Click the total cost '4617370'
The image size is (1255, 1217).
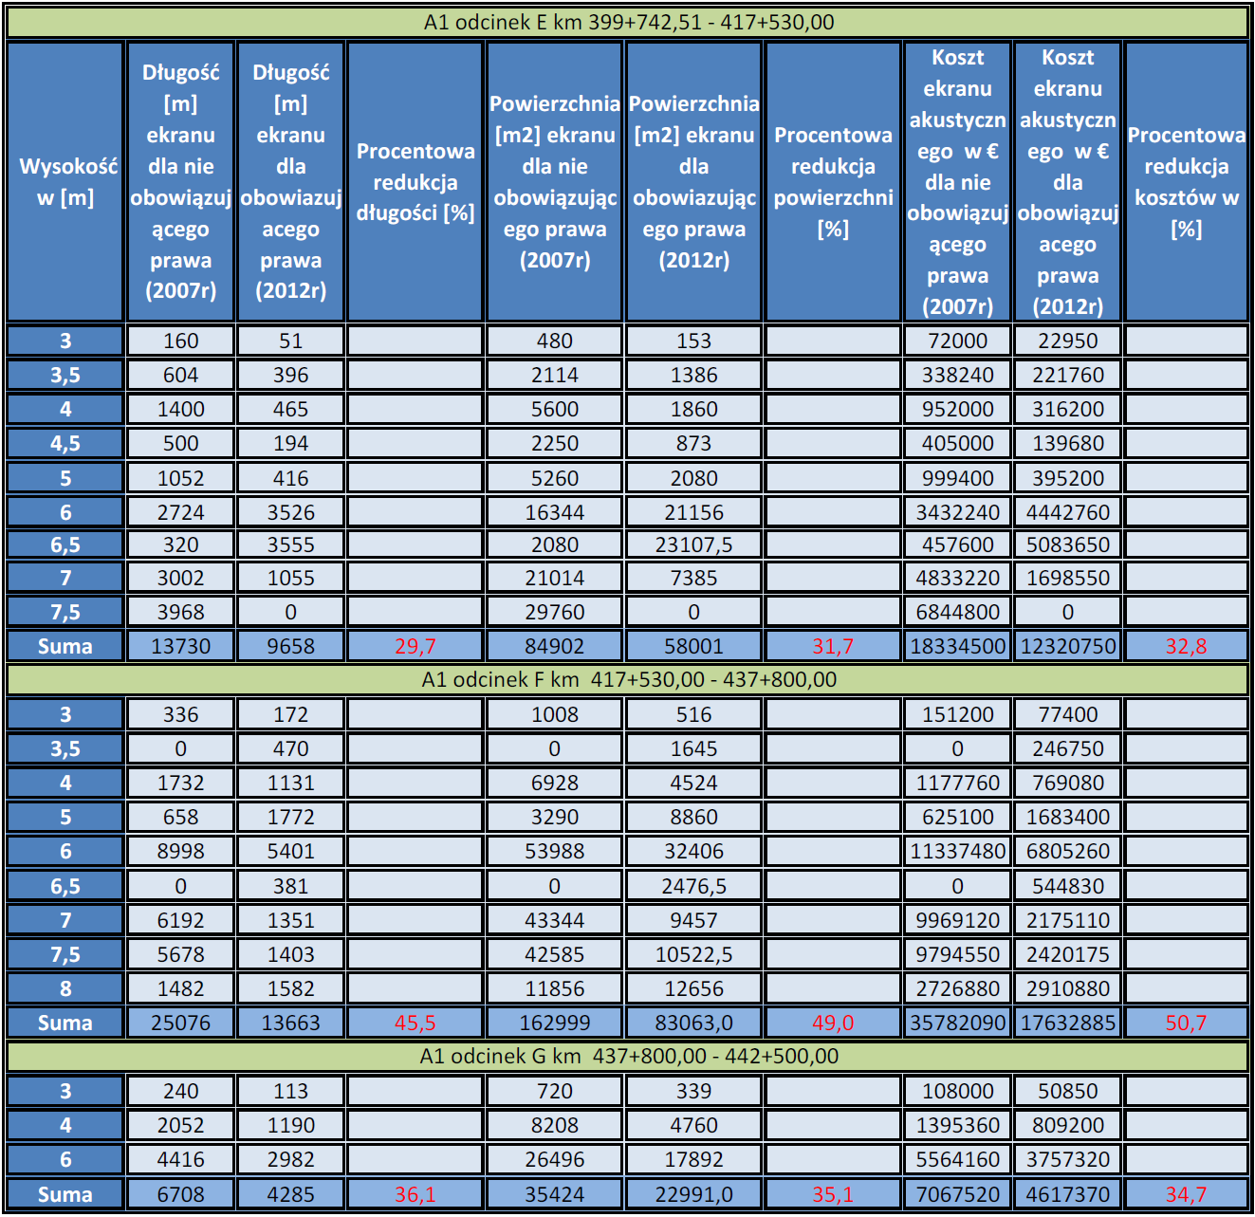point(1067,1194)
